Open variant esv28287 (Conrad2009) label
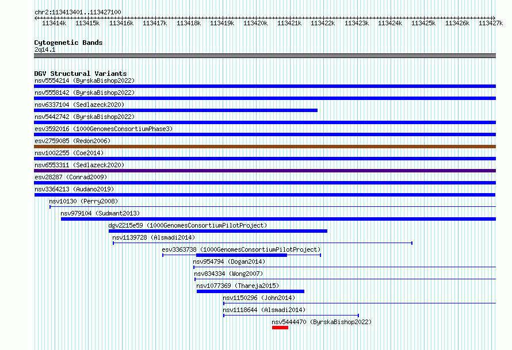This screenshot has height=350, width=512. [x=71, y=177]
